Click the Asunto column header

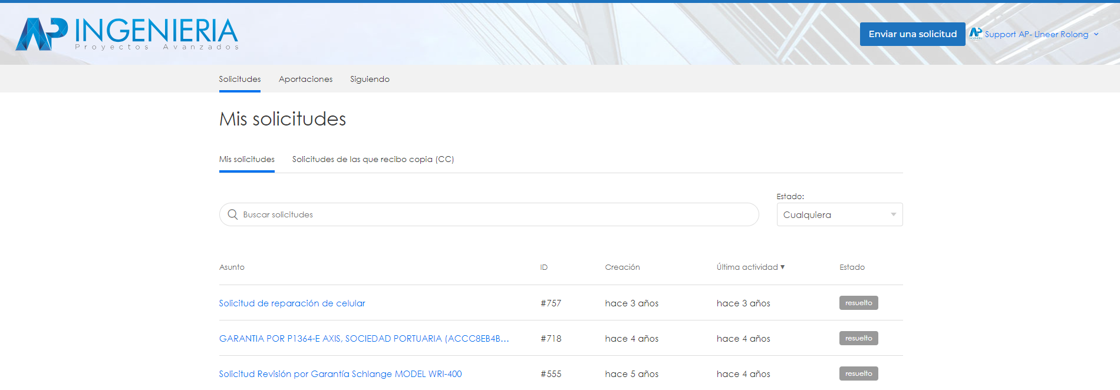coord(232,267)
